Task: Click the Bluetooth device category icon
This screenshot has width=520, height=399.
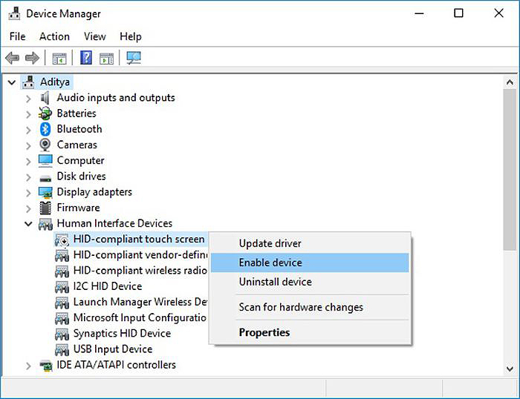Action: (x=45, y=129)
